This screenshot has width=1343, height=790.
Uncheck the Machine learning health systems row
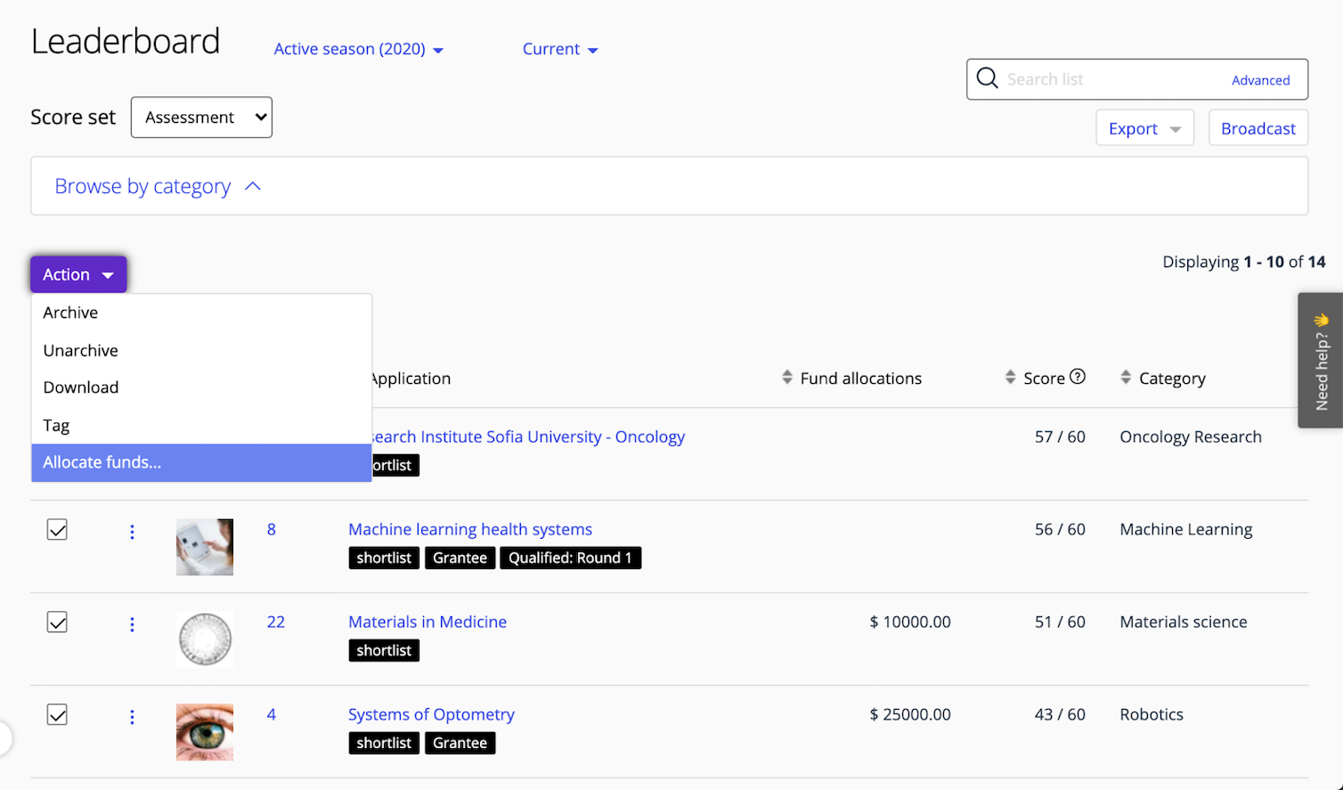(x=57, y=529)
